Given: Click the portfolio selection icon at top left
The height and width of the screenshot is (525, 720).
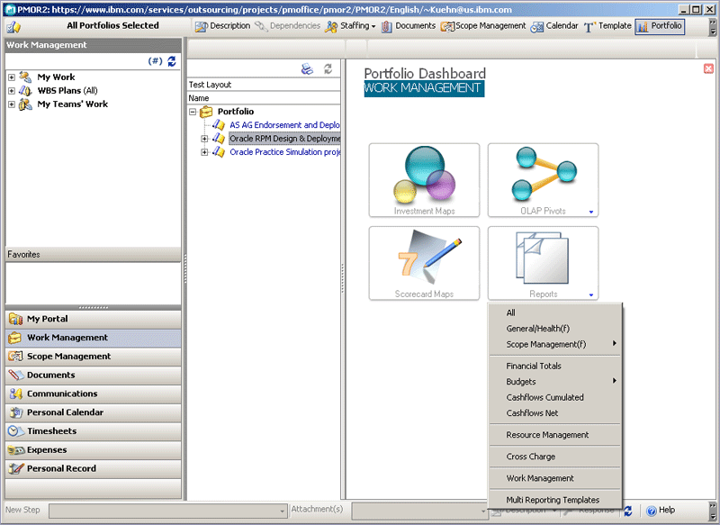Looking at the screenshot, I should tap(13, 27).
